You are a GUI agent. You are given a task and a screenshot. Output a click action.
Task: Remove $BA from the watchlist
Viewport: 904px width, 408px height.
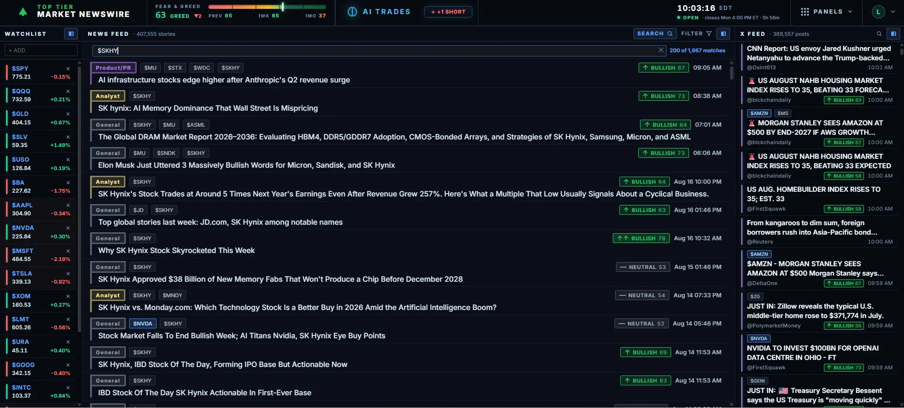68,183
